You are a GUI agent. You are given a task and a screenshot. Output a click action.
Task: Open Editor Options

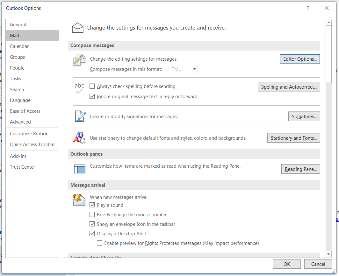coord(299,59)
